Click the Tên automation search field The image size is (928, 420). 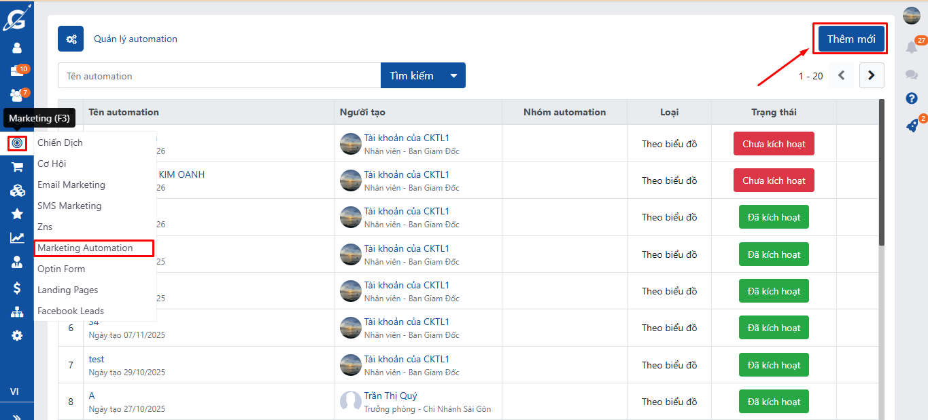point(219,76)
